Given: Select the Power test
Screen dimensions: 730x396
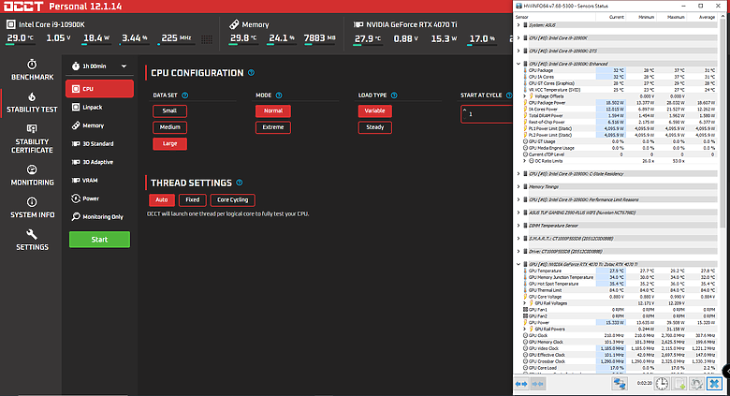Looking at the screenshot, I should tap(99, 198).
